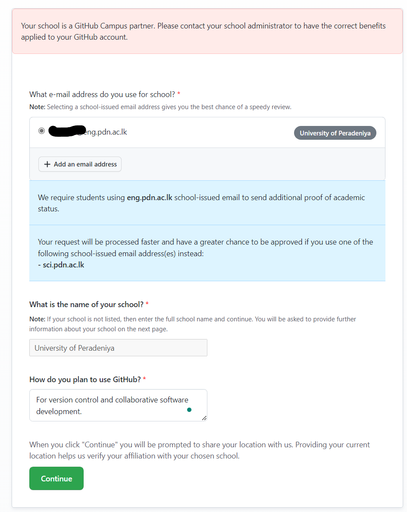Select the eng.pdn.ac.lk email radio button
The height and width of the screenshot is (512, 407).
click(41, 131)
